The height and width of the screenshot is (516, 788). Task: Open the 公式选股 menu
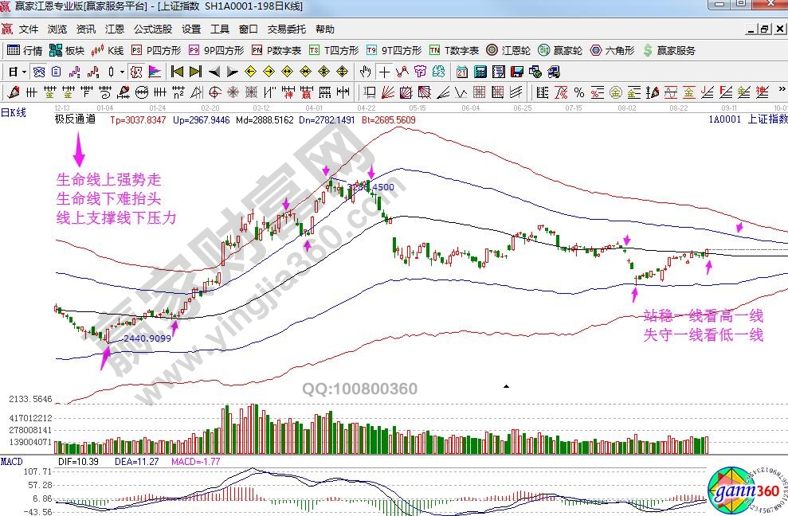tap(151, 29)
